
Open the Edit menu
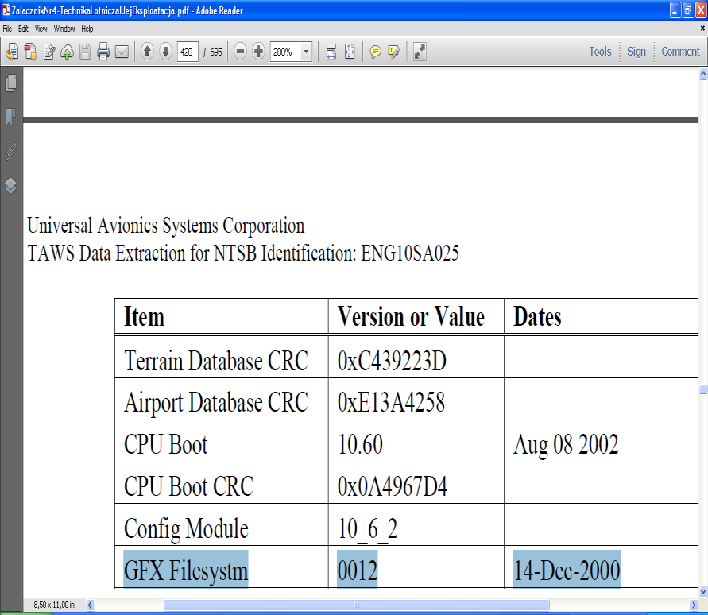coord(23,29)
